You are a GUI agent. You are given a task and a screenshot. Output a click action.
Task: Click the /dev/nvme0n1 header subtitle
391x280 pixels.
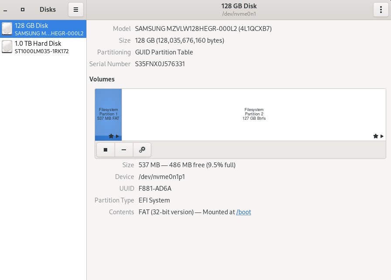[x=239, y=14]
